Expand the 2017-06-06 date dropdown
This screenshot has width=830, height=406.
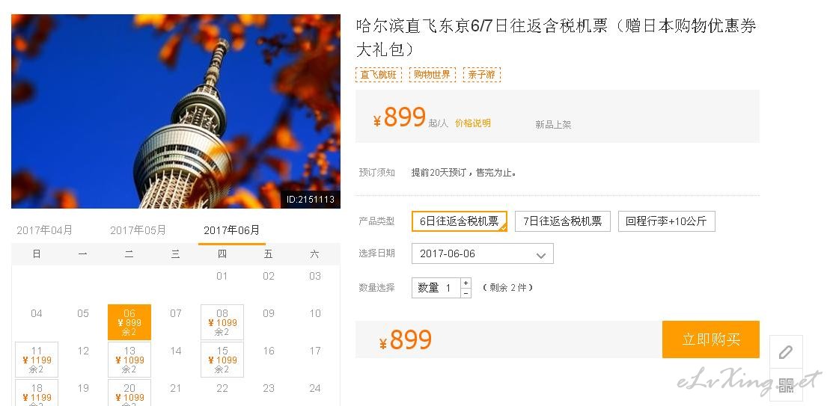[x=482, y=253]
